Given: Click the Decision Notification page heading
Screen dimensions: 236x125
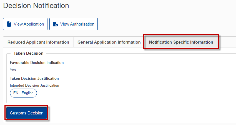Looking at the screenshot, I should tap(36, 6).
